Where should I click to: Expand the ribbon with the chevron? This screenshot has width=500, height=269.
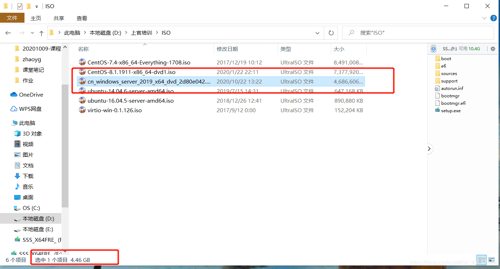[x=484, y=18]
